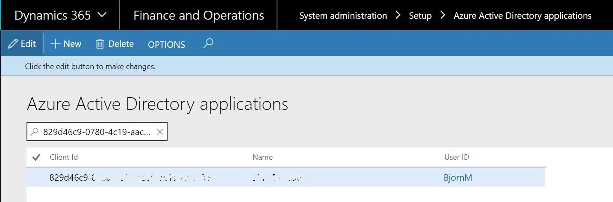The width and height of the screenshot is (613, 202).
Task: Click the plus icon beside New
Action: click(x=55, y=43)
